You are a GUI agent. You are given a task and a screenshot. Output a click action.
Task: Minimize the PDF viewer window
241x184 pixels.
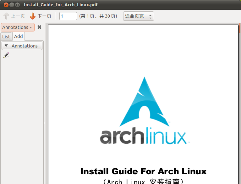coord(12,5)
